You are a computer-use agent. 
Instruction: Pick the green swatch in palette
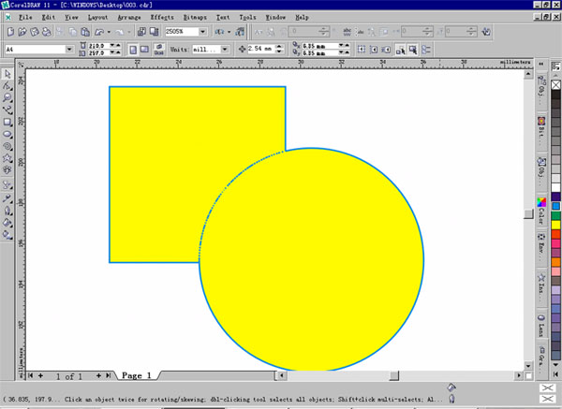tap(555, 215)
